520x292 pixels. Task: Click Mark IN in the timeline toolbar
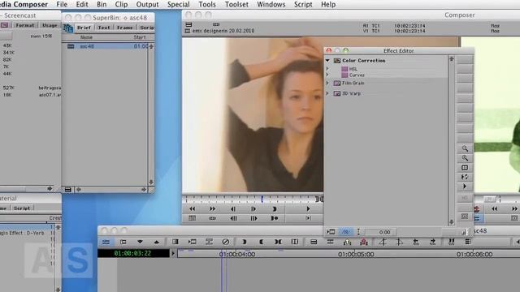click(x=245, y=242)
